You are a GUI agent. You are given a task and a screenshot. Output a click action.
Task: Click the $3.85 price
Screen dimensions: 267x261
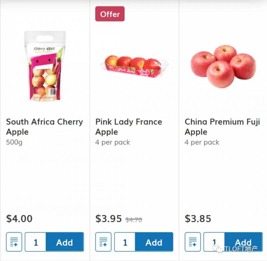click(x=198, y=219)
